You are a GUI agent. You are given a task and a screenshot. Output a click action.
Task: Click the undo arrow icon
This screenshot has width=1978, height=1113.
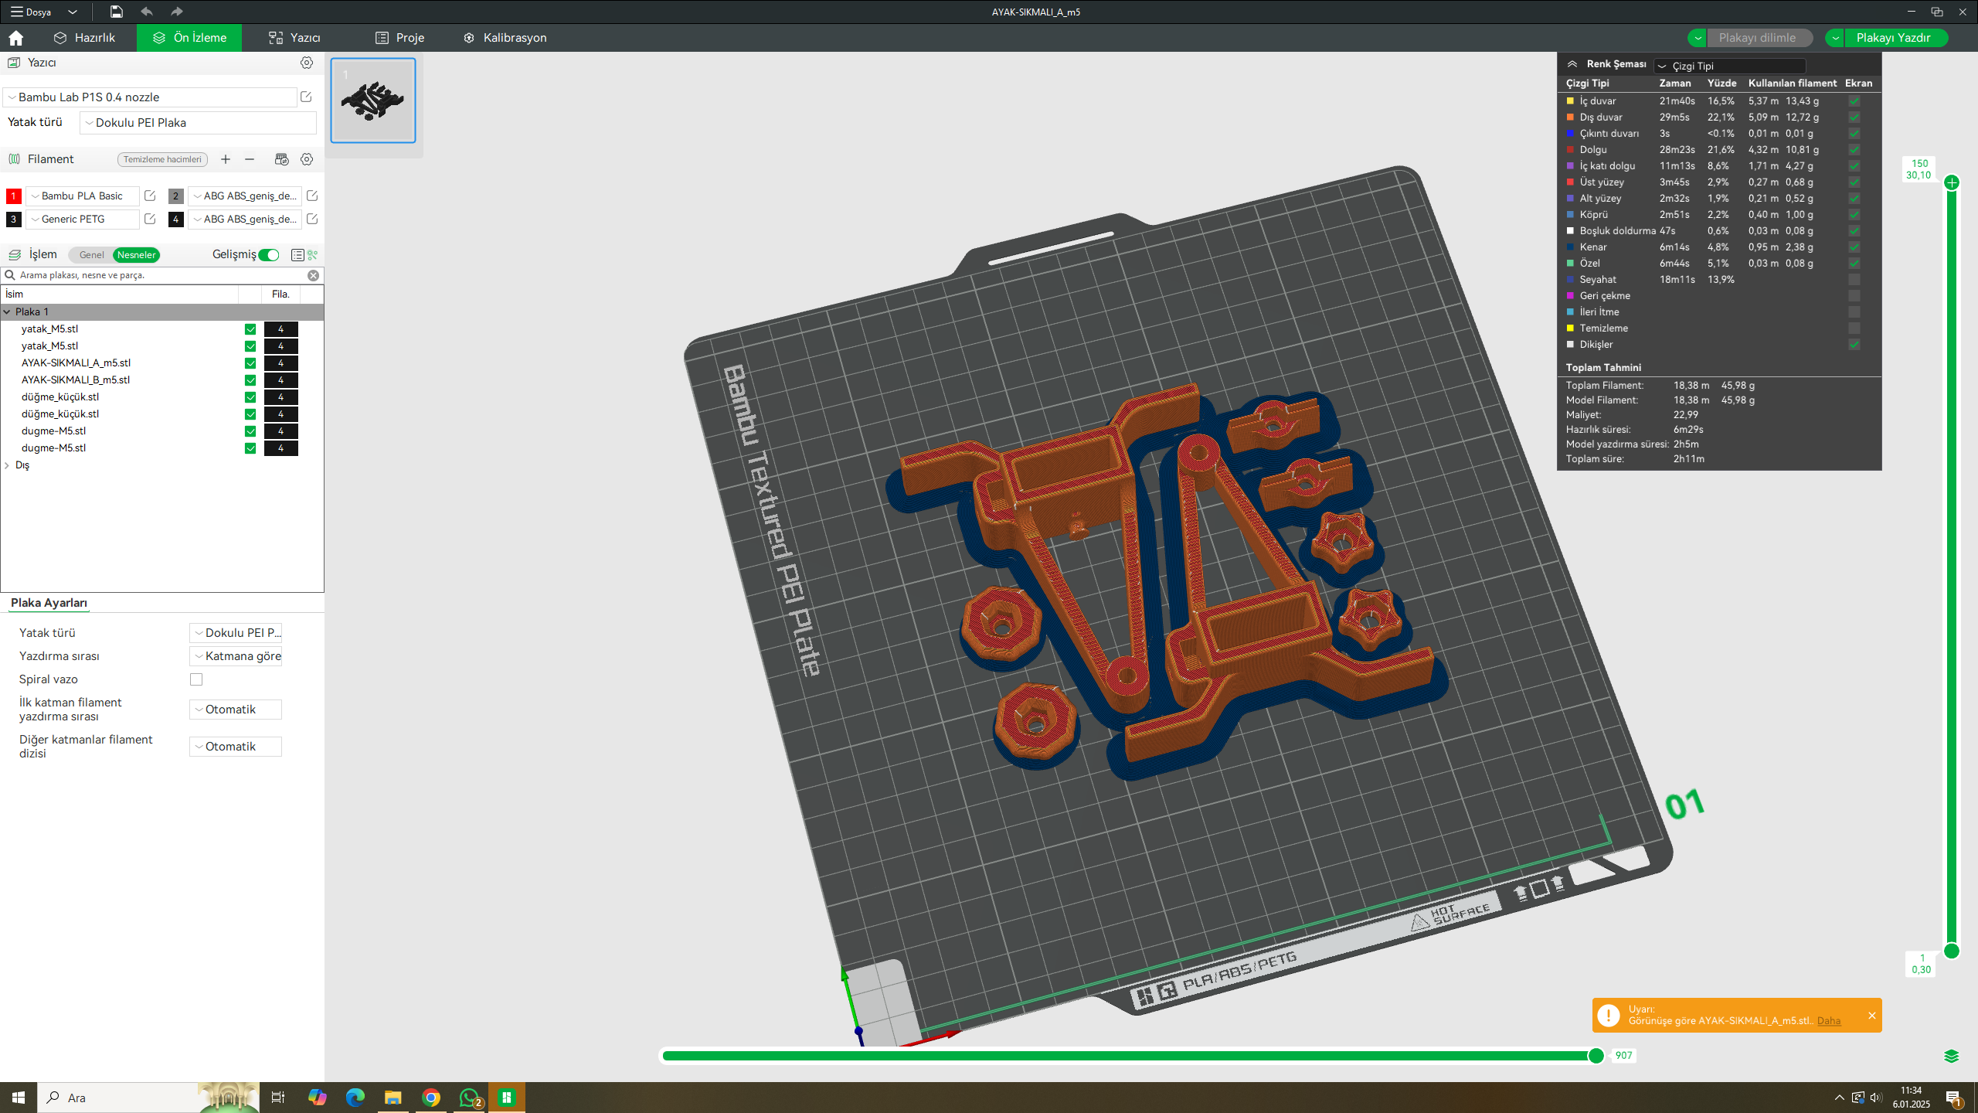coord(147,12)
